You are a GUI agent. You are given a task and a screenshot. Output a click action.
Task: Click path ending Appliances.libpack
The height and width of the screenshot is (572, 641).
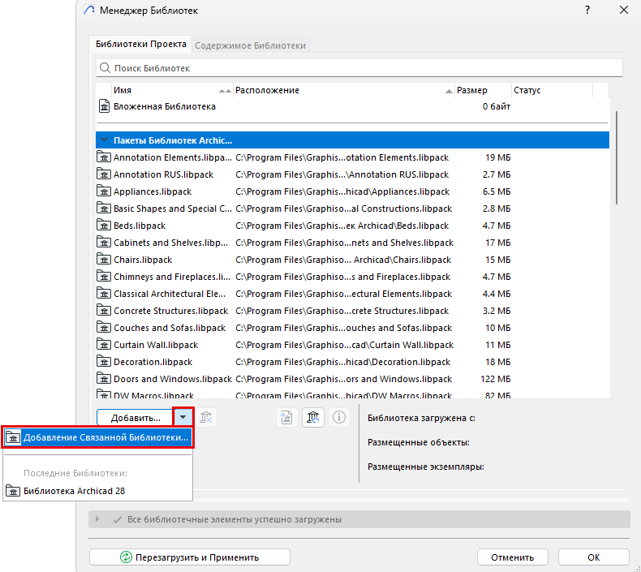click(342, 191)
